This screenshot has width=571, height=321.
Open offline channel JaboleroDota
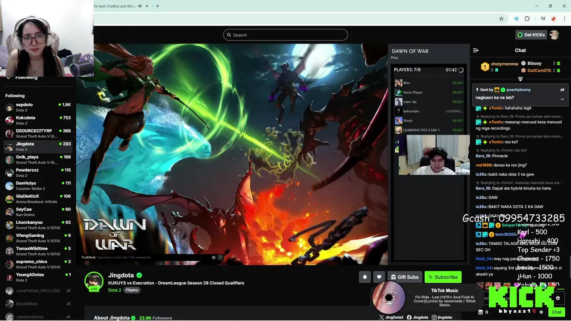tap(38, 317)
